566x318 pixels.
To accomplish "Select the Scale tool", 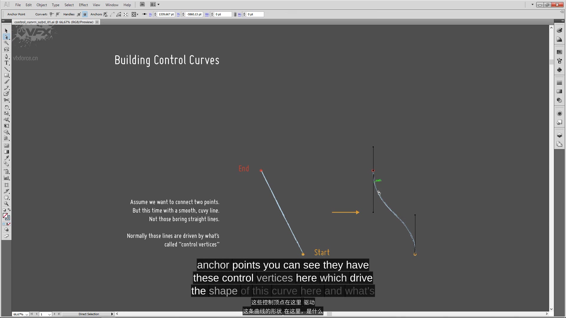I will click(x=6, y=113).
